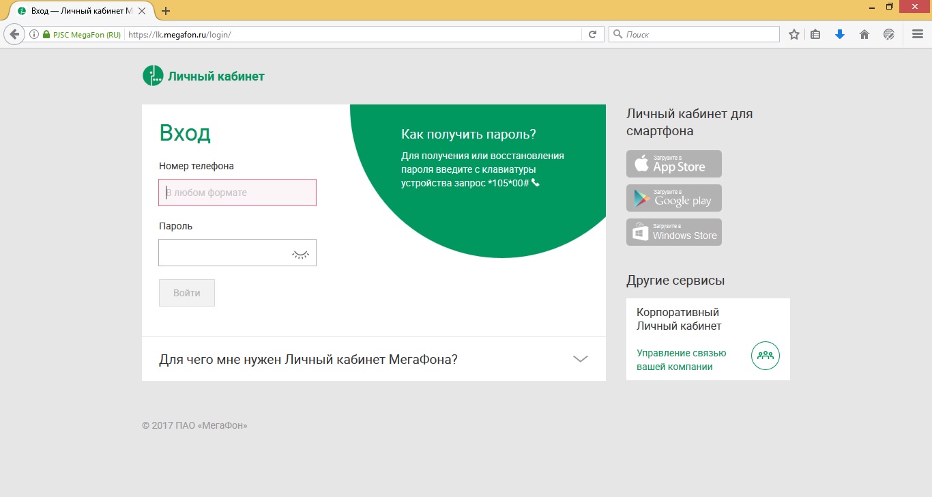Open the Firefox hamburger menu
Image resolution: width=932 pixels, height=497 pixels.
pos(917,34)
